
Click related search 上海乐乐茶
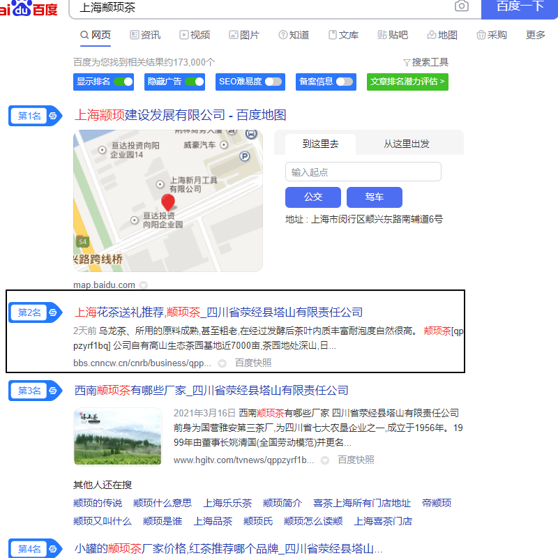(x=227, y=503)
